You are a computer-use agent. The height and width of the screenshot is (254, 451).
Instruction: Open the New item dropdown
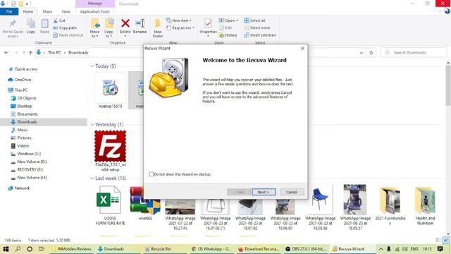[178, 20]
